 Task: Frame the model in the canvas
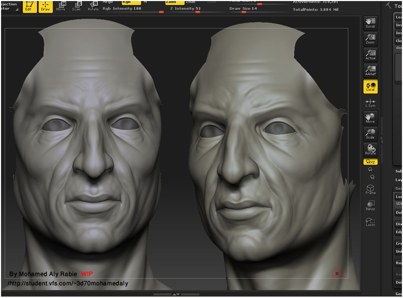[370, 189]
